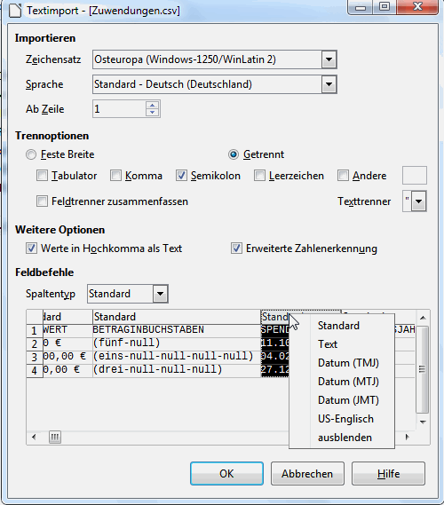Click row number 2 in preview

tap(35, 343)
